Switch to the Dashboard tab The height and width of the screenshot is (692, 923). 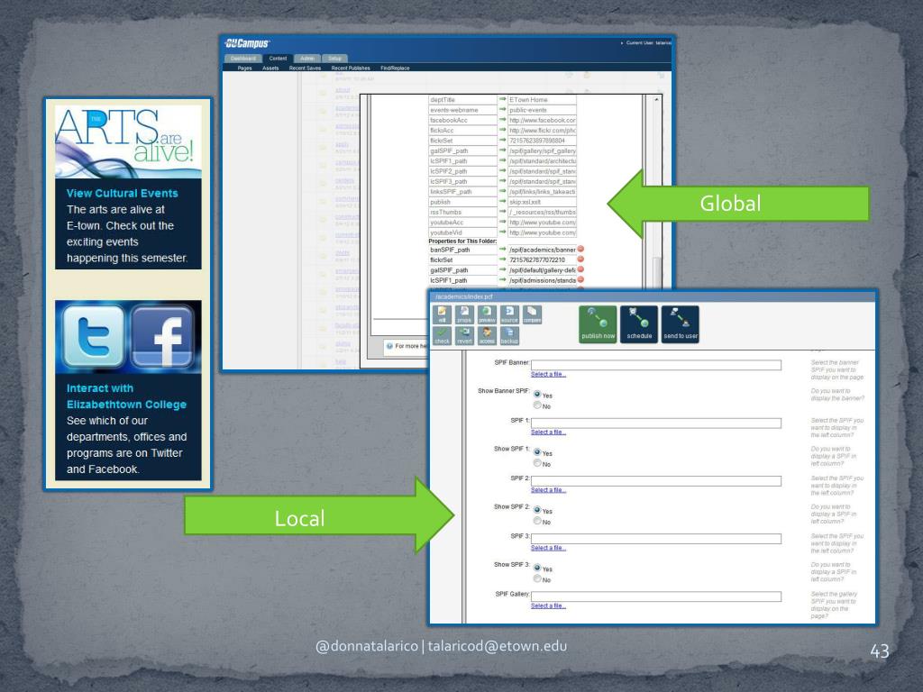tap(243, 59)
